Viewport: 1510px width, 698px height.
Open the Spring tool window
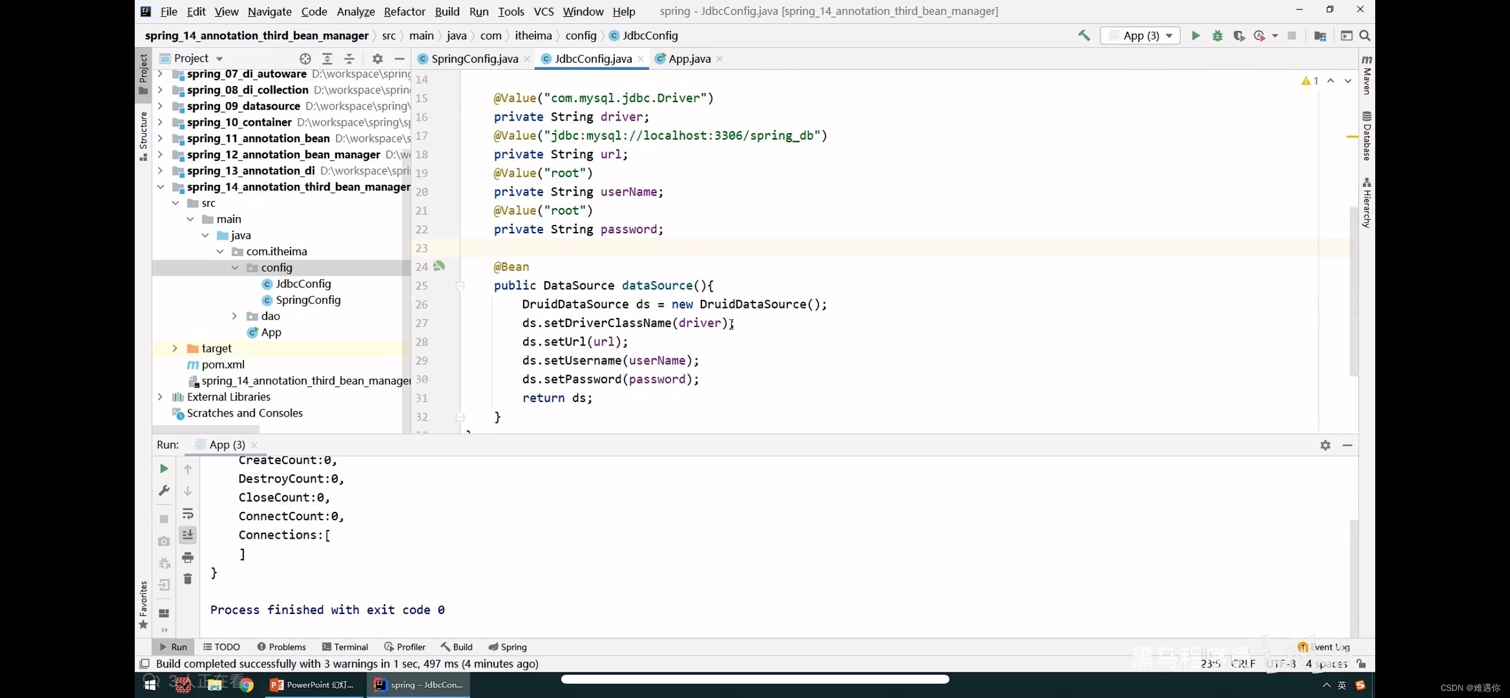(508, 647)
